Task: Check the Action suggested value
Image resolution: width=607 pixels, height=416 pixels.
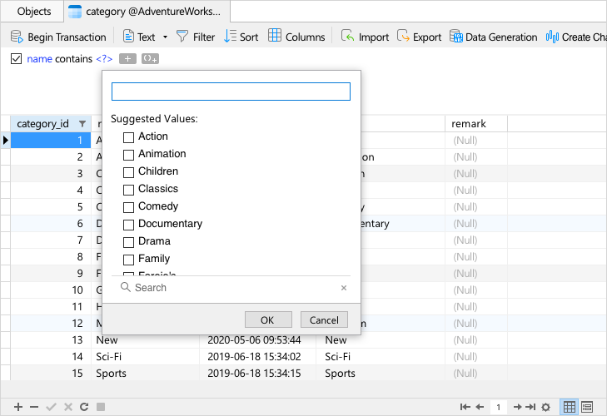Action: click(128, 137)
